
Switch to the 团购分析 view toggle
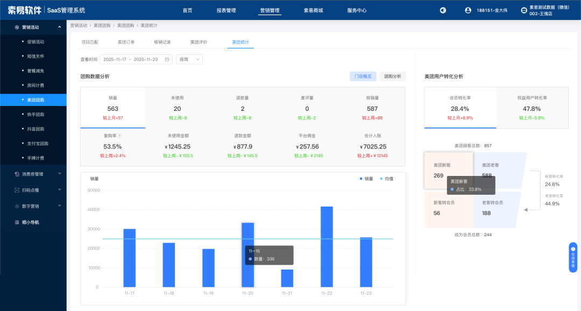coord(392,76)
